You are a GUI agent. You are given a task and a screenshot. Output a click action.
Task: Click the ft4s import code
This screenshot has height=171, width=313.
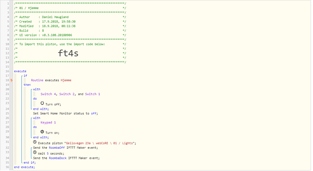pyautogui.click(x=68, y=53)
